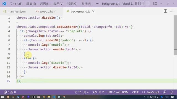Click chrome.action.enable(tabId) on line 8
Image resolution: width=177 pixels, height=99 pixels.
(53, 49)
